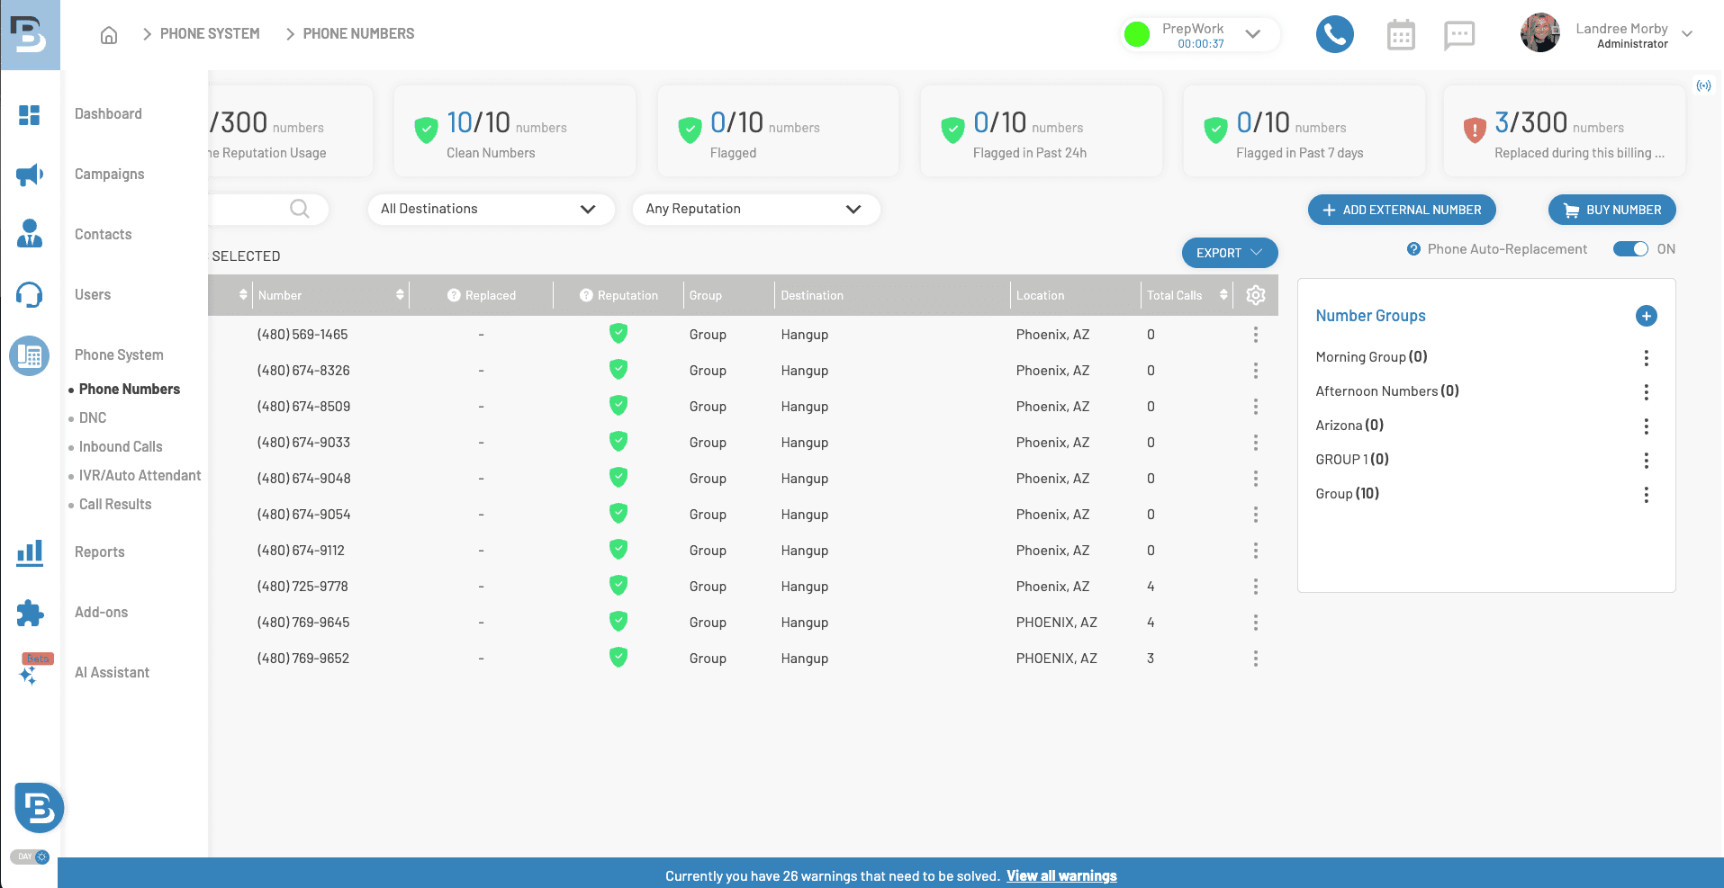Click the Add-ons puzzle icon
1724x888 pixels.
coord(30,613)
